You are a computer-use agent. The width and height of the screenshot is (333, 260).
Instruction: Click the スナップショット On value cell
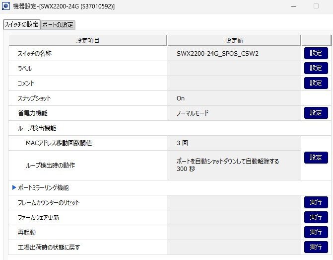click(x=181, y=98)
